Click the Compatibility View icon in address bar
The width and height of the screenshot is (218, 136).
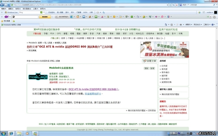tap(170, 5)
